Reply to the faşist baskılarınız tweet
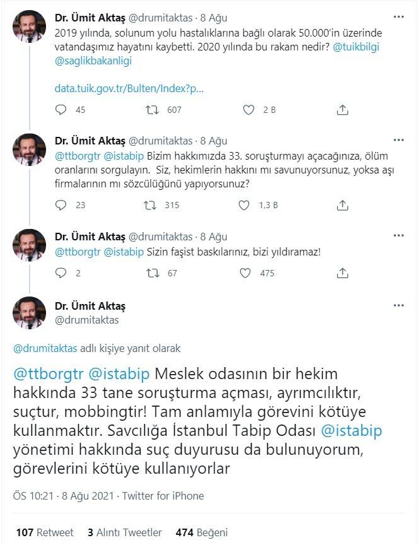 pos(61,273)
